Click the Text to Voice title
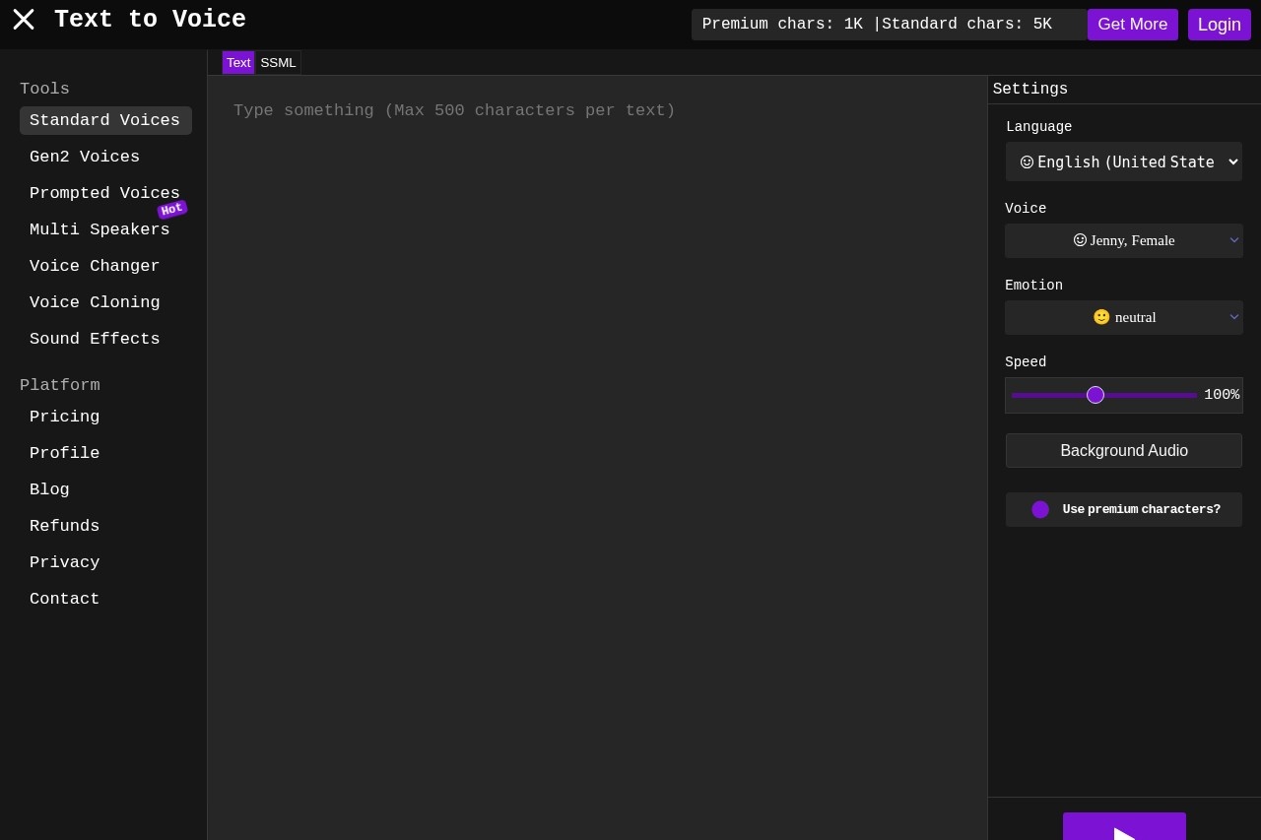The height and width of the screenshot is (840, 1261). tap(150, 20)
